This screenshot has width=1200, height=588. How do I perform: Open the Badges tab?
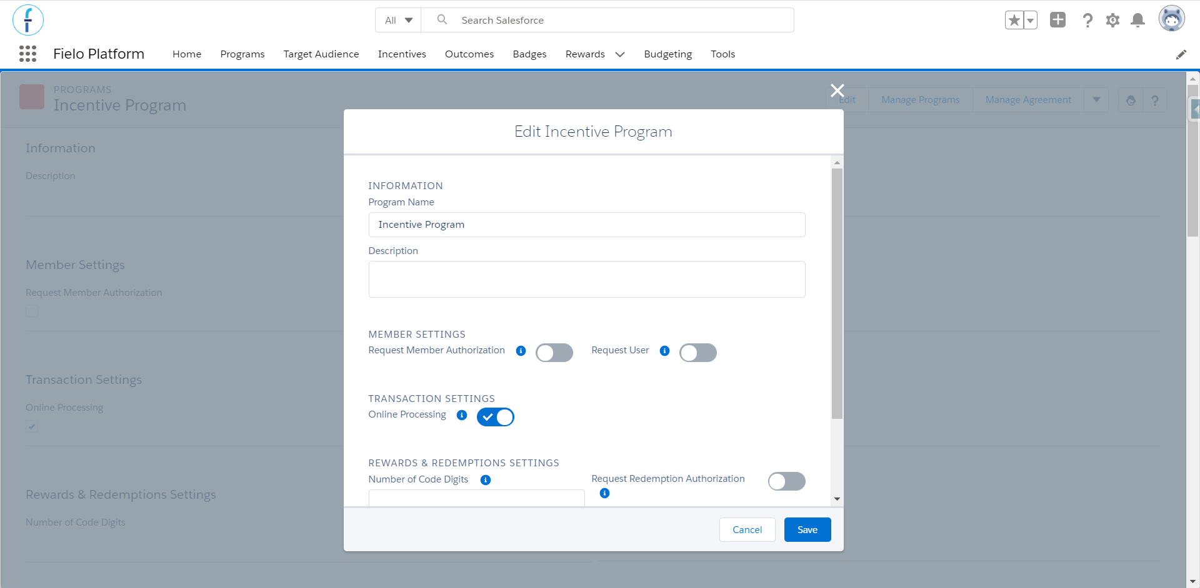pyautogui.click(x=530, y=54)
